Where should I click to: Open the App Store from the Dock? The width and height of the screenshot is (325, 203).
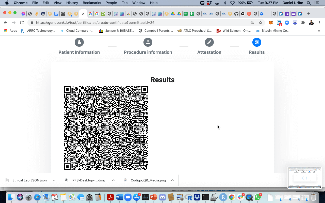[x=136, y=197]
